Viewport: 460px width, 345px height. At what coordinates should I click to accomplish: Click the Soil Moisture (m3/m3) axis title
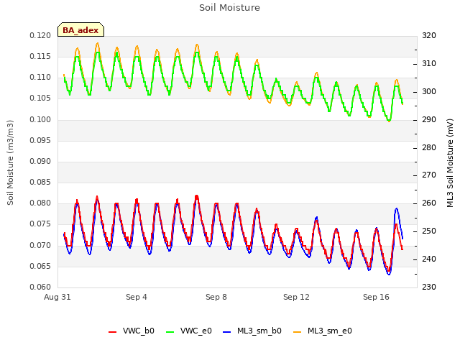11,162
